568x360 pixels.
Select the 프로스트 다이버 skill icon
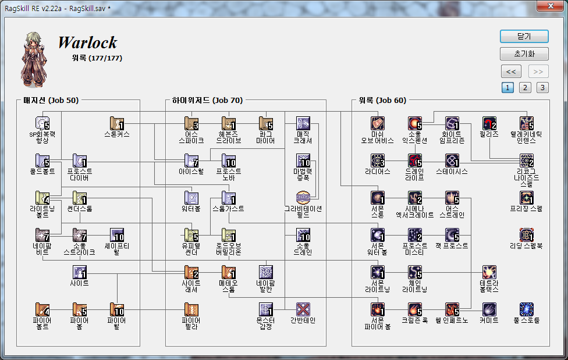click(x=80, y=161)
